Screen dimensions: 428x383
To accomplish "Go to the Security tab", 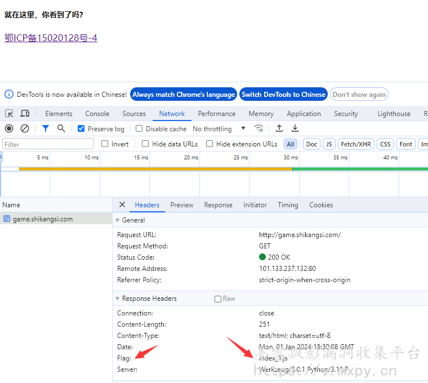I will click(346, 114).
